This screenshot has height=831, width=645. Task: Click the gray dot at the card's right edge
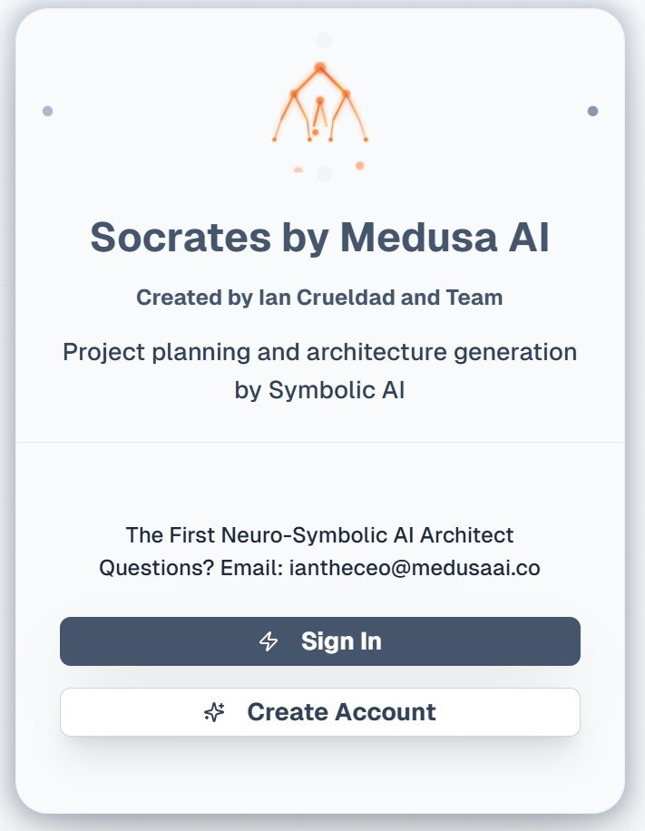(x=592, y=111)
